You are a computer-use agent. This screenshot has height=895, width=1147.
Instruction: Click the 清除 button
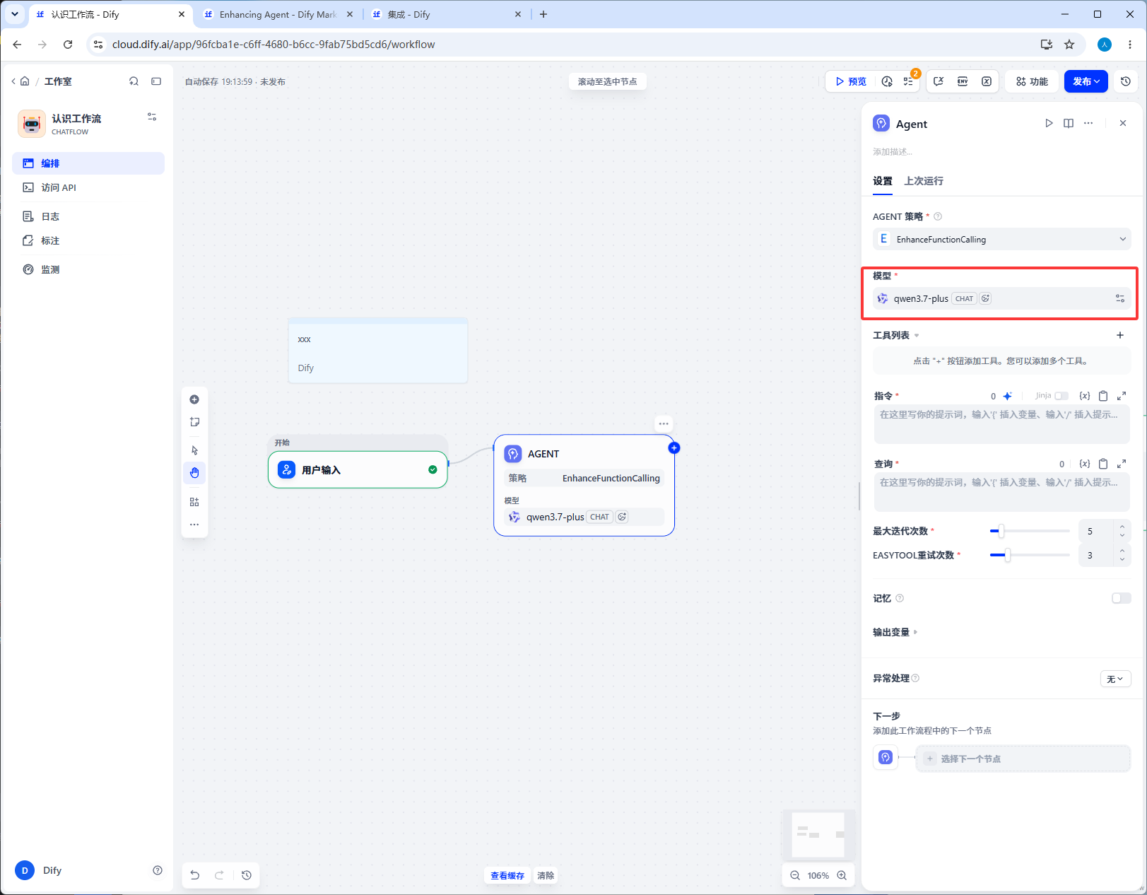click(546, 875)
